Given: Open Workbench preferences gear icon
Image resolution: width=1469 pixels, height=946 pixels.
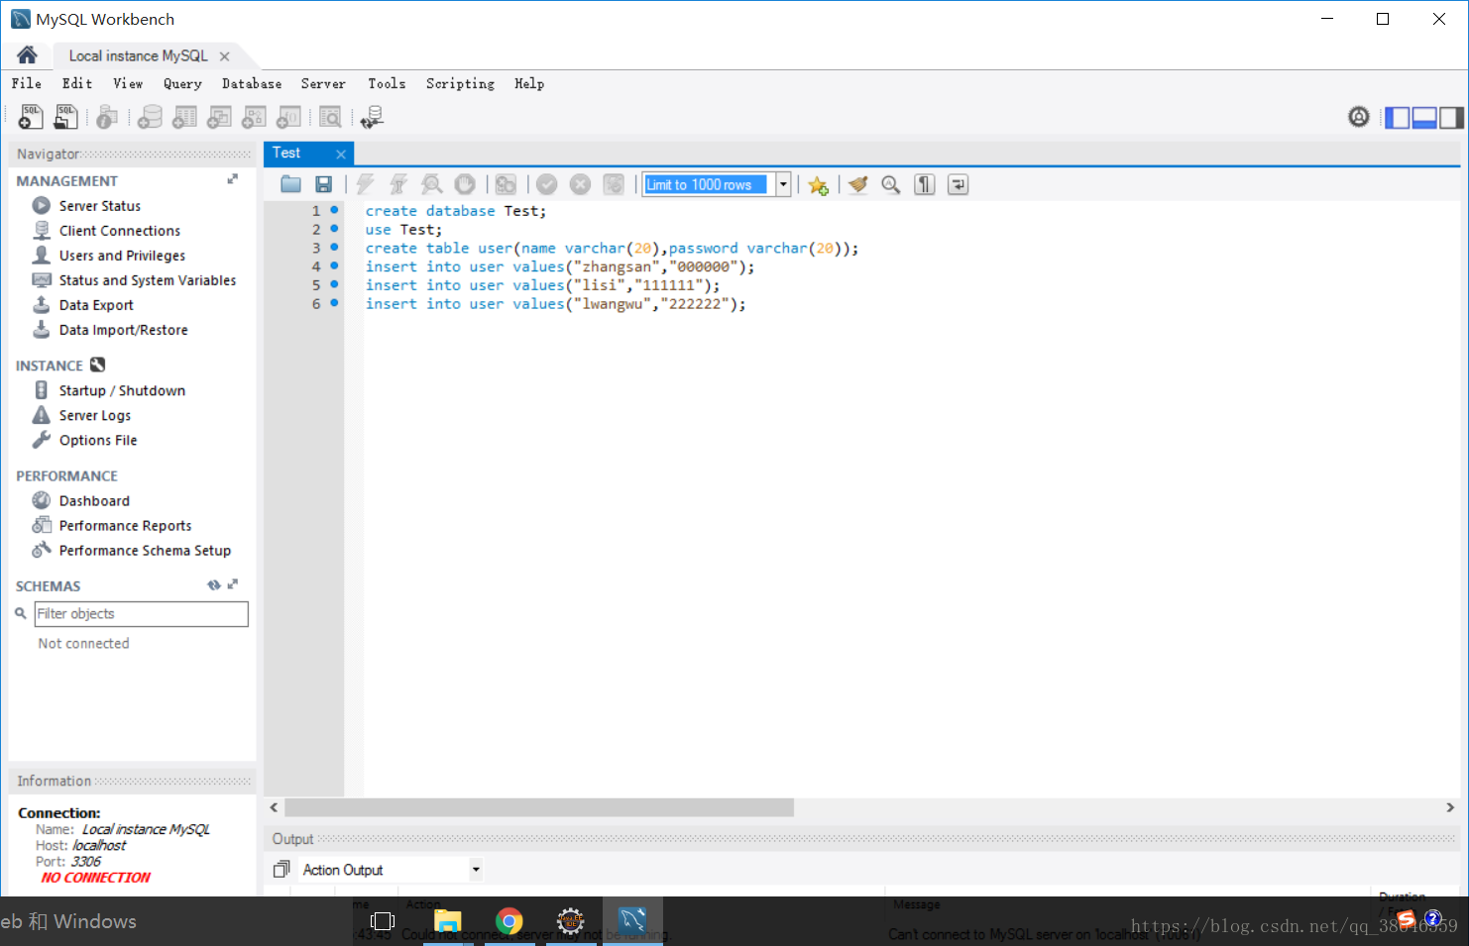Looking at the screenshot, I should click(x=1359, y=117).
